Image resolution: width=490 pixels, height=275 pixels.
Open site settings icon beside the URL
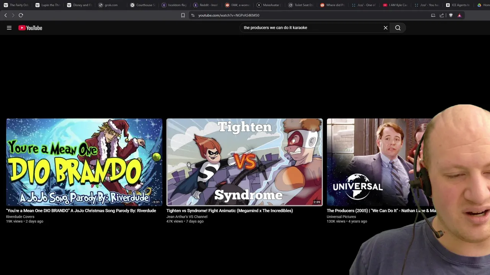[193, 15]
